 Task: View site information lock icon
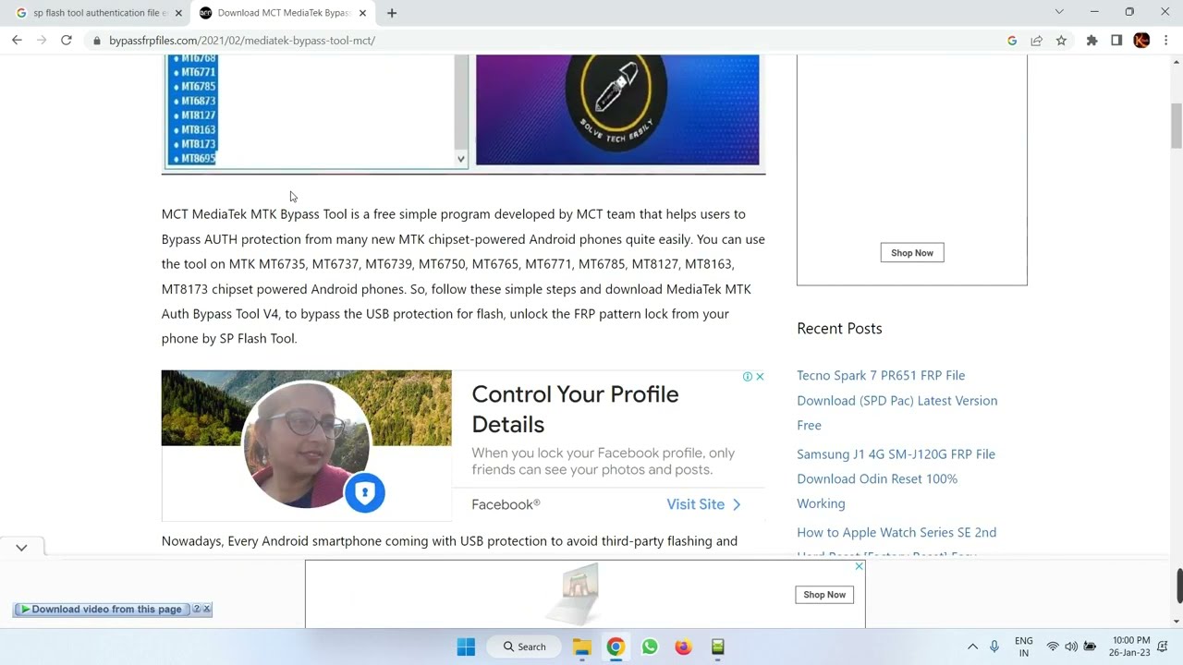point(96,41)
